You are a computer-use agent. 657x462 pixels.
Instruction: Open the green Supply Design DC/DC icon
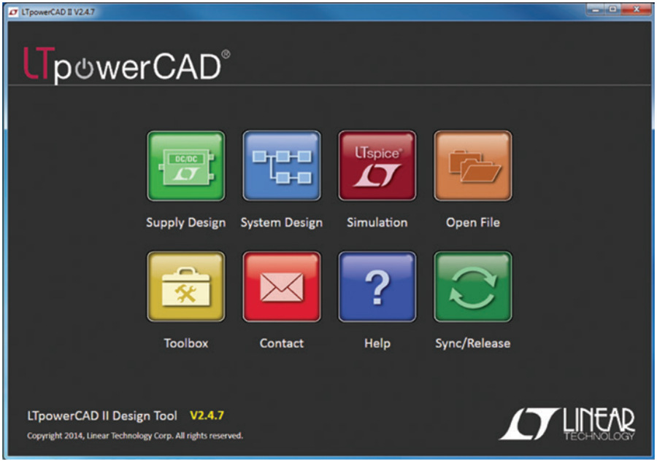pos(185,165)
